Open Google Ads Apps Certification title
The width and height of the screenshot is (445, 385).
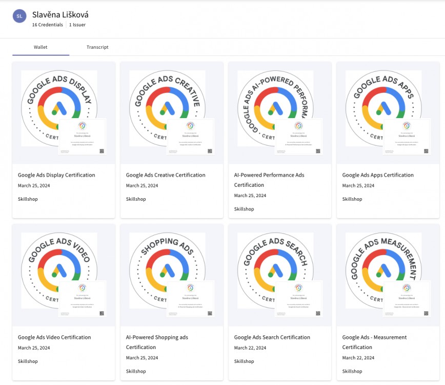click(x=378, y=175)
